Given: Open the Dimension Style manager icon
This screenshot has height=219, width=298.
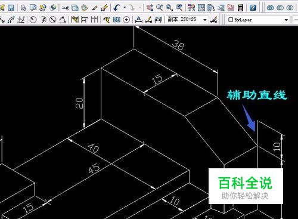Looking at the screenshot, I should [x=213, y=20].
